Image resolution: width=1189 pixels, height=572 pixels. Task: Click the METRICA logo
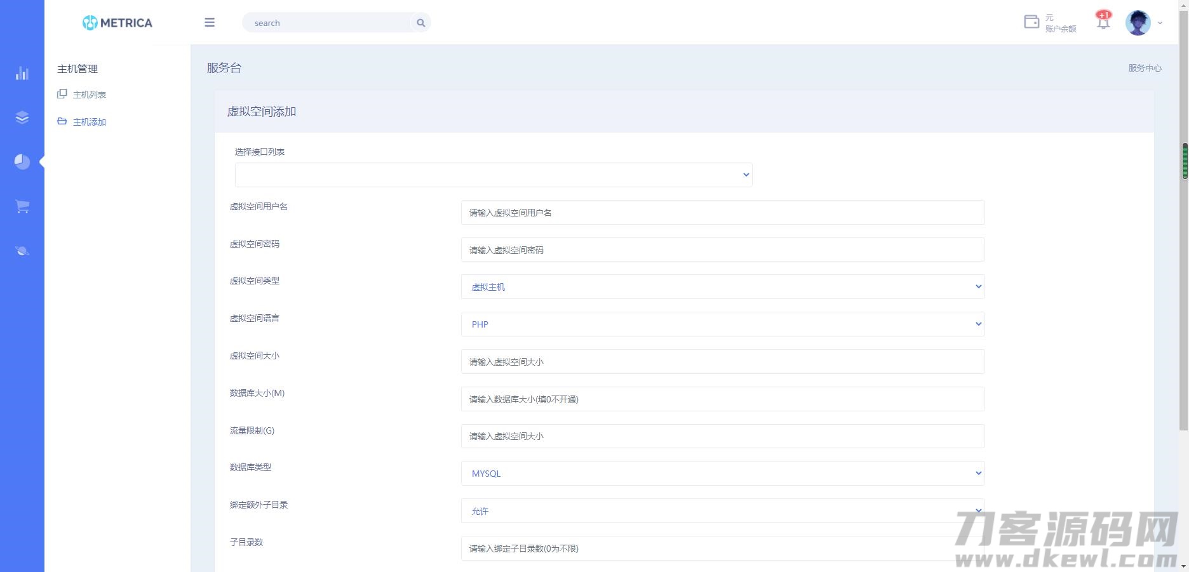click(x=116, y=22)
